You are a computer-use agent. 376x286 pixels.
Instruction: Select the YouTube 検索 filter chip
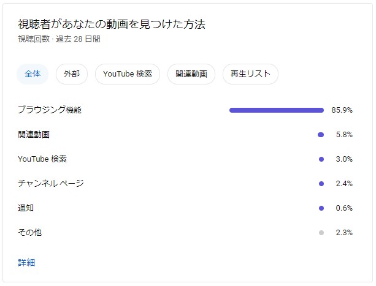click(x=127, y=74)
